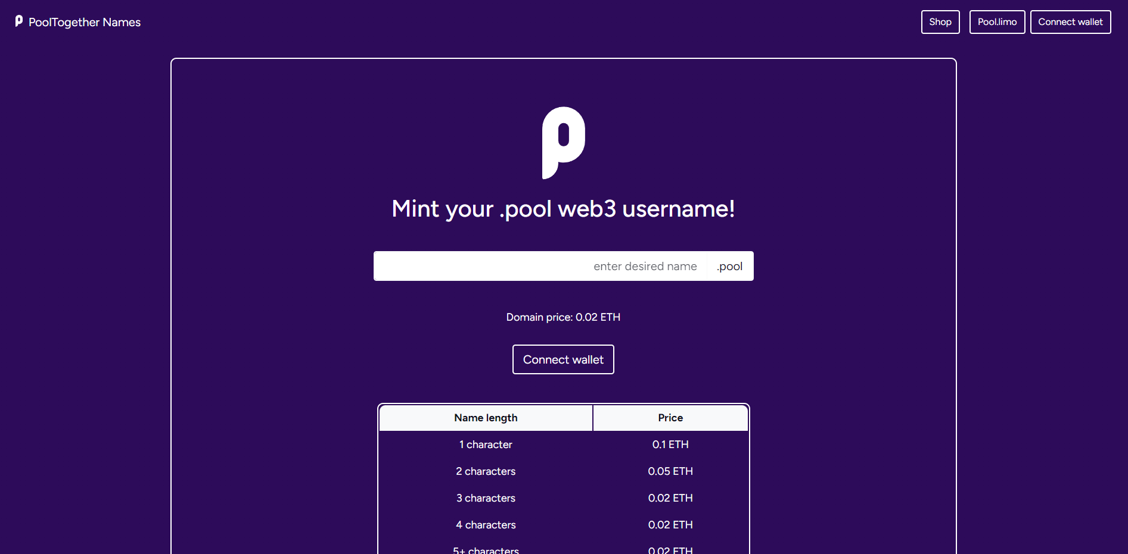Click the large PoolTogether P logo

coord(563,143)
